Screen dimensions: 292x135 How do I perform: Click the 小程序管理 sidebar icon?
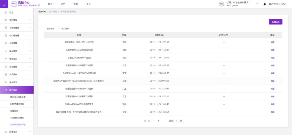(6, 28)
